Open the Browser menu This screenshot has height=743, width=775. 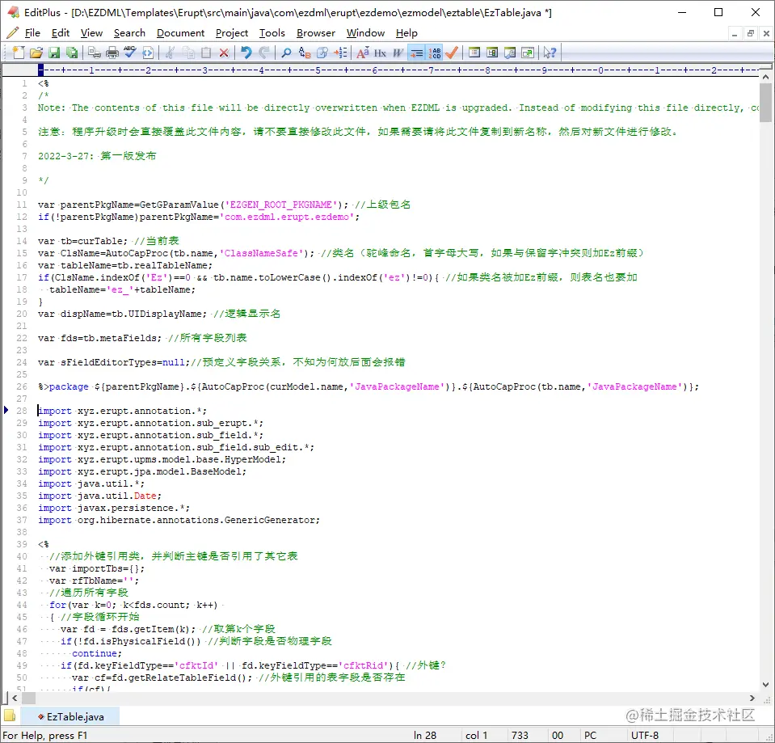(316, 33)
